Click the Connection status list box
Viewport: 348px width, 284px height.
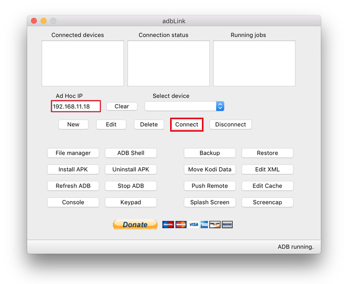pyautogui.click(x=169, y=63)
